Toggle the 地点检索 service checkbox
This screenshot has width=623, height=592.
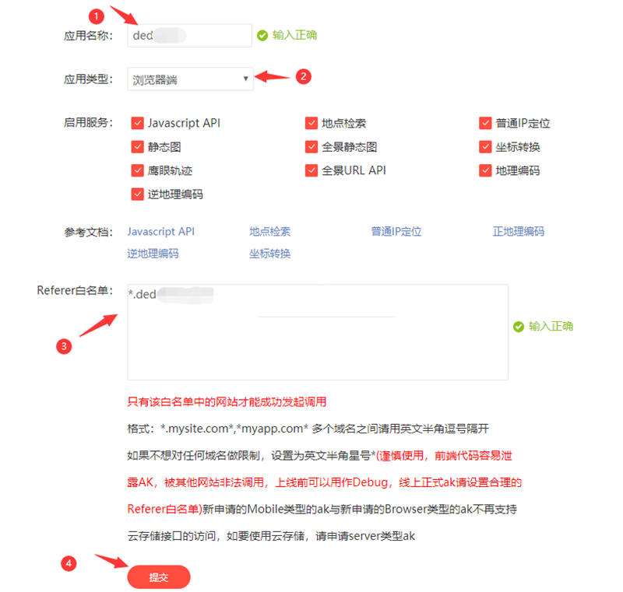click(311, 123)
